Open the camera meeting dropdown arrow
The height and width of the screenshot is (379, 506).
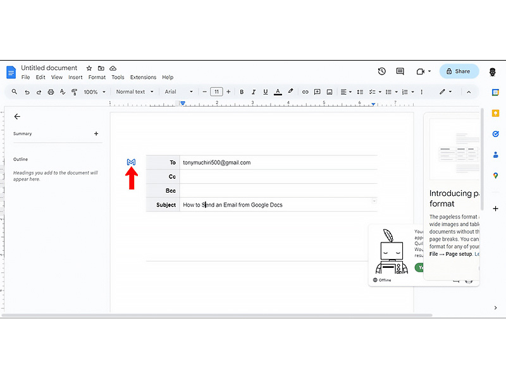(x=429, y=71)
